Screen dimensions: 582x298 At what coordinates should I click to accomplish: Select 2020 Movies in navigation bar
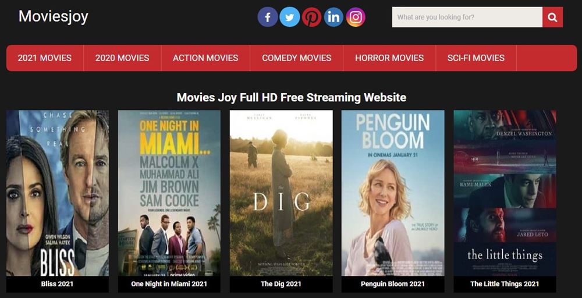point(122,58)
